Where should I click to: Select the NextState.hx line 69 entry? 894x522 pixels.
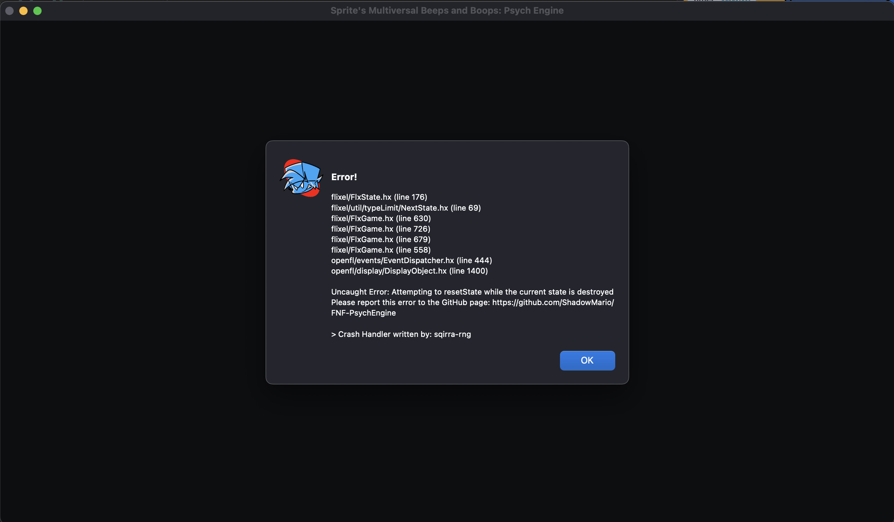pos(406,207)
